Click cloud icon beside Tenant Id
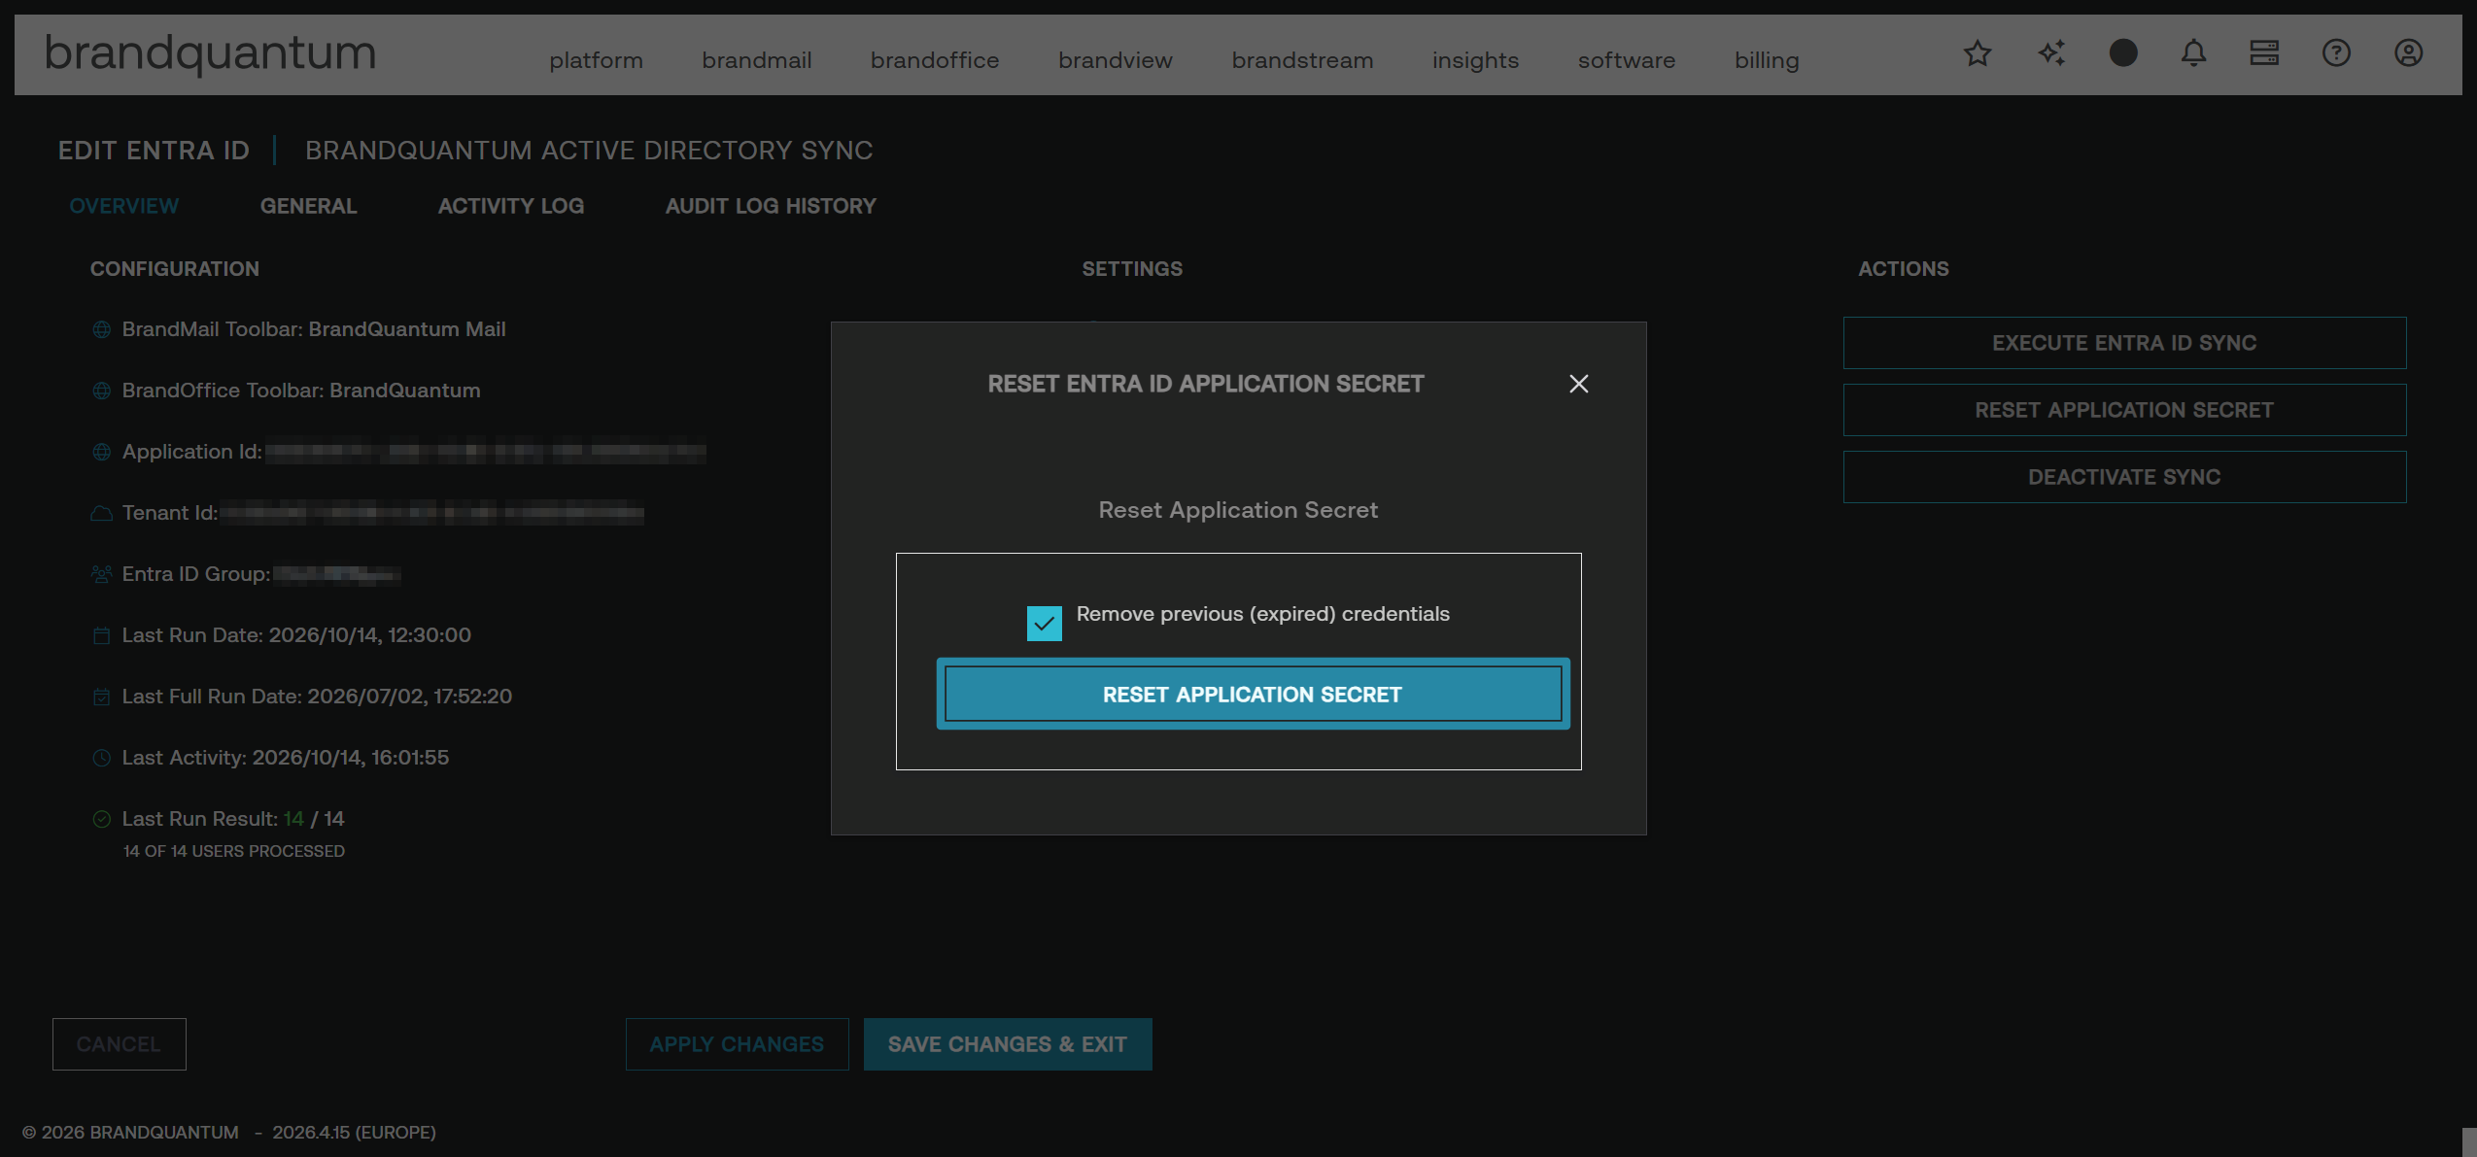The width and height of the screenshot is (2477, 1157). pyautogui.click(x=101, y=514)
